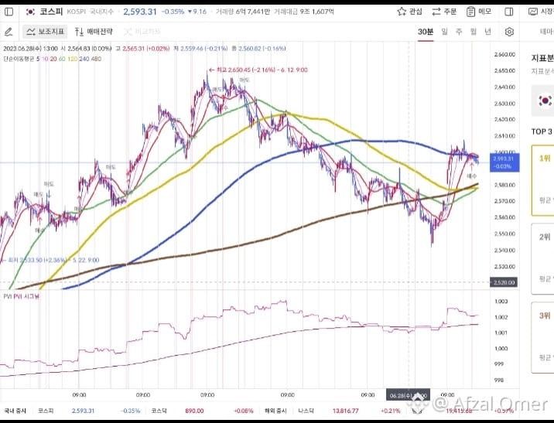Image resolution: width=554 pixels, height=423 pixels.
Task: Click 나스닥 ticker in bottom bar
Action: tap(306, 411)
